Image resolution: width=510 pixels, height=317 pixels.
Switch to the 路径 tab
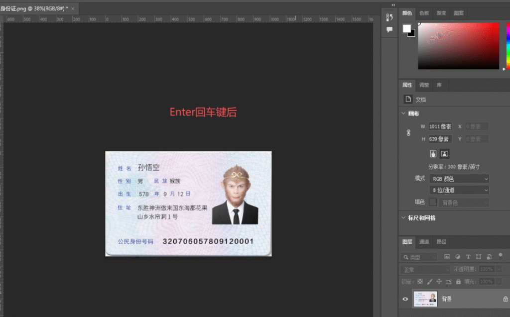pyautogui.click(x=441, y=241)
